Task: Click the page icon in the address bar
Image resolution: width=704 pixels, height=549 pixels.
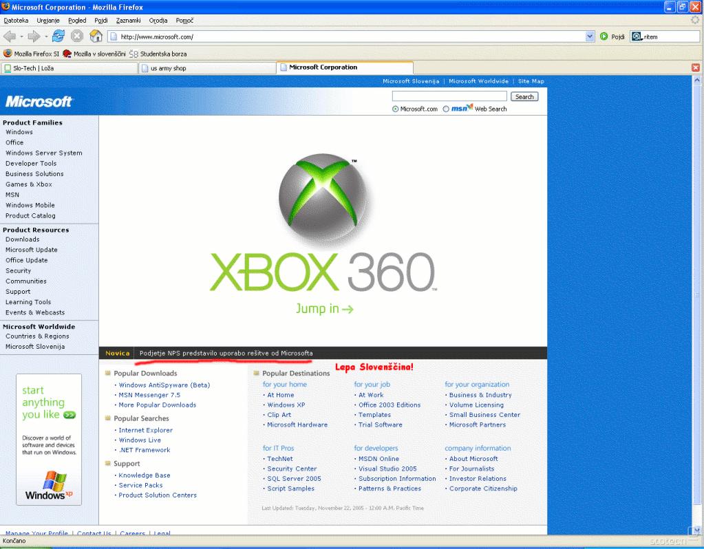Action: coord(114,36)
